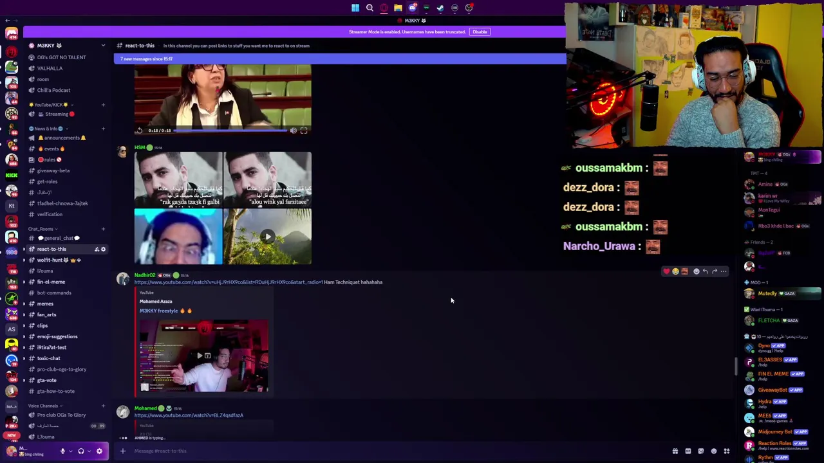This screenshot has width=824, height=463.
Task: Open user settings gear
Action: pyautogui.click(x=99, y=451)
